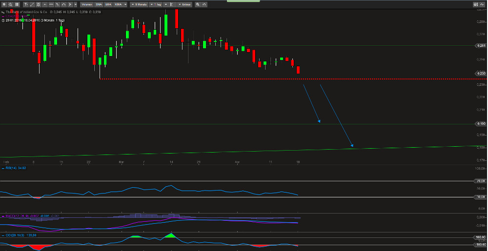The image size is (488, 251).
Task: Click the search magnifier icon in toolbar
Action: [10, 4]
